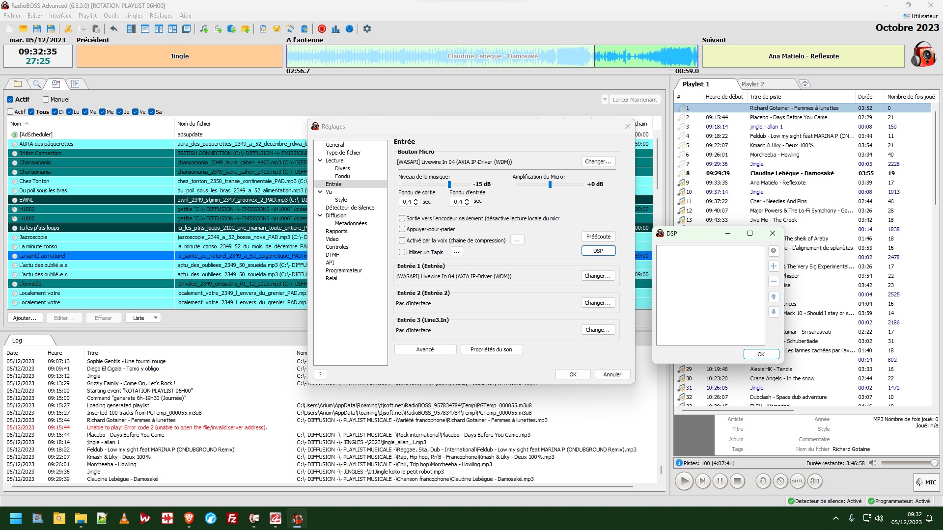Enable the Manuel checkbox
This screenshot has height=530, width=943.
[46, 100]
